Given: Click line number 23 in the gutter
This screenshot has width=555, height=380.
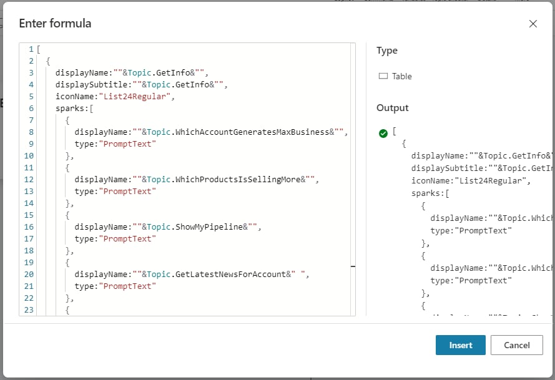Looking at the screenshot, I should click(29, 309).
